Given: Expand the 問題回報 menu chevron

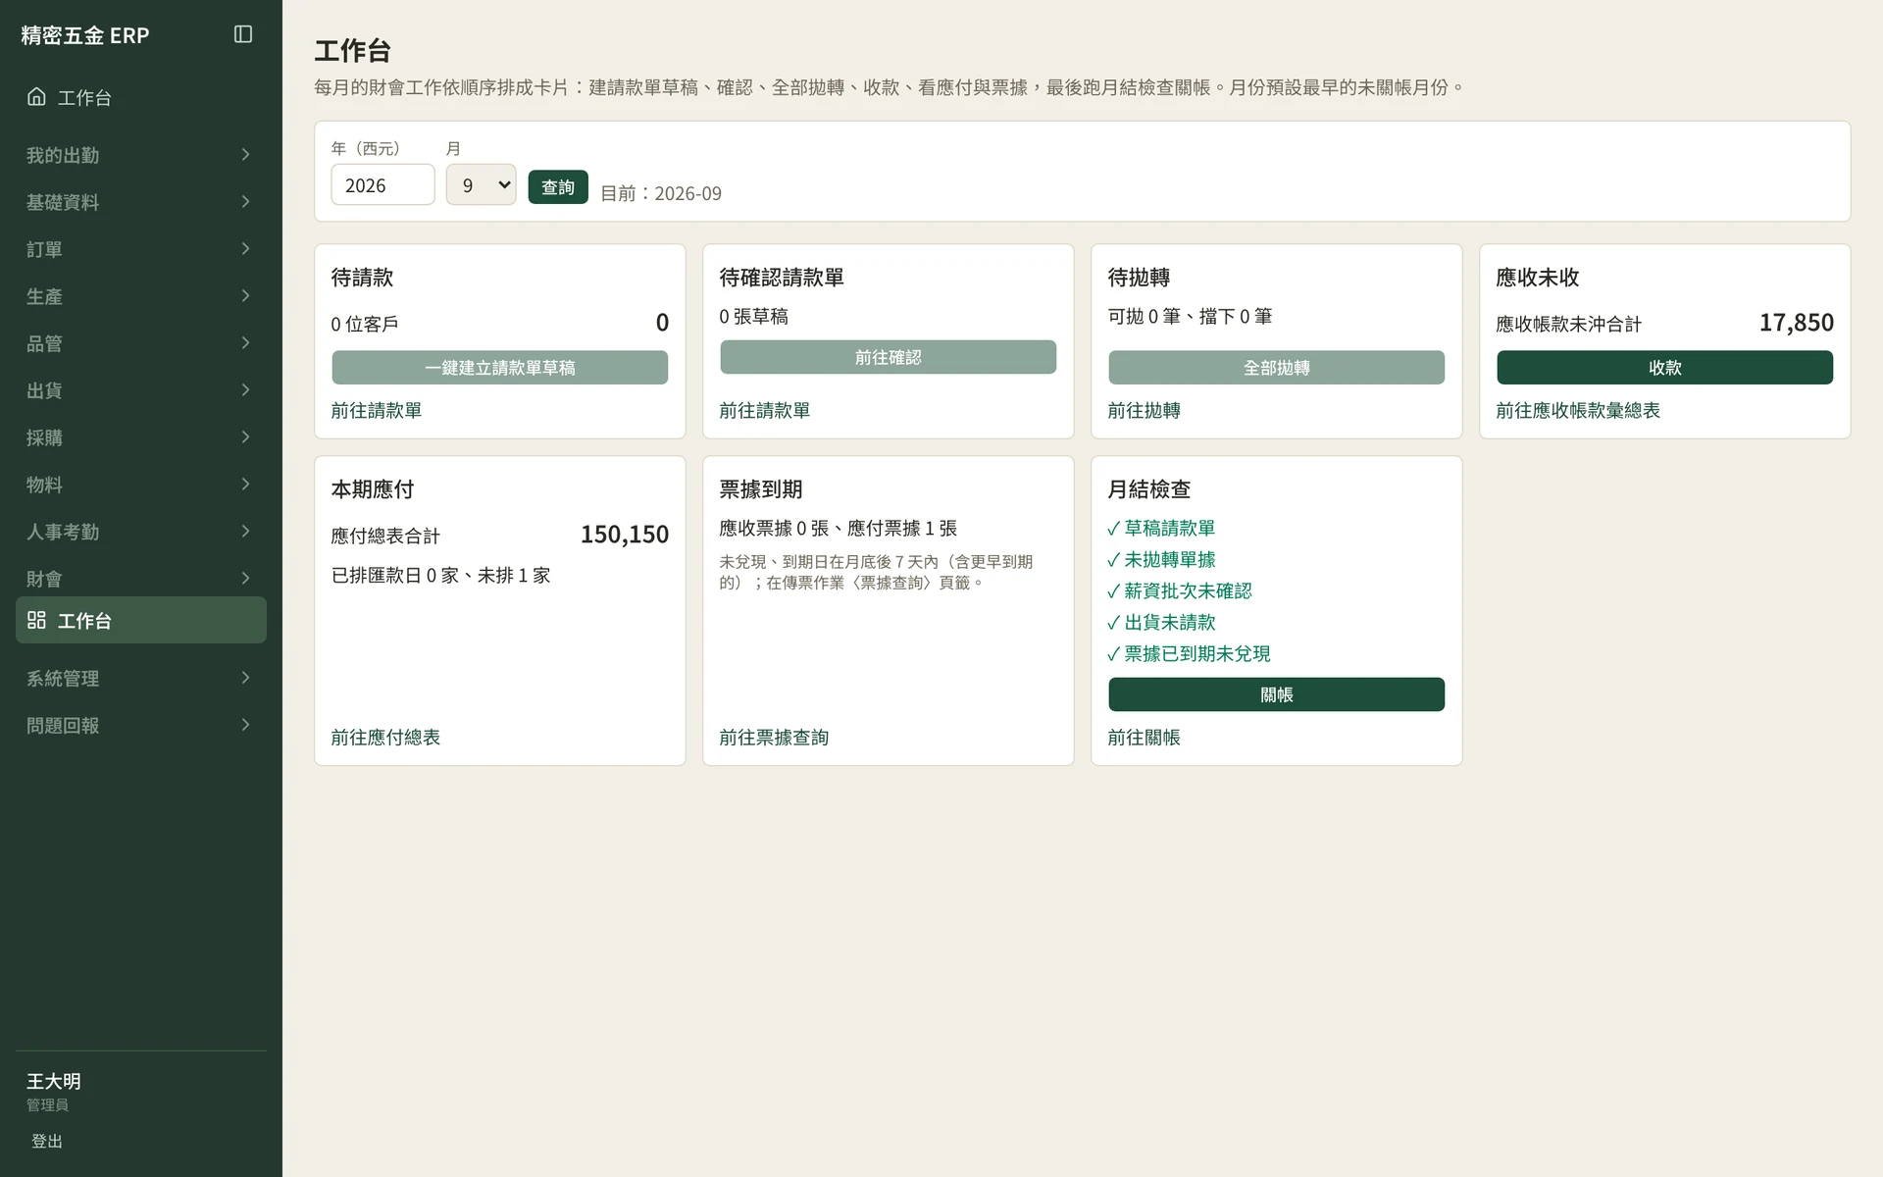Looking at the screenshot, I should click(245, 725).
